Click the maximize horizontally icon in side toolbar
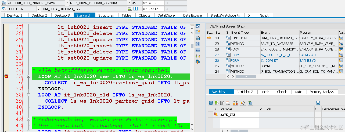The width and height of the screenshot is (345, 132). [198, 50]
